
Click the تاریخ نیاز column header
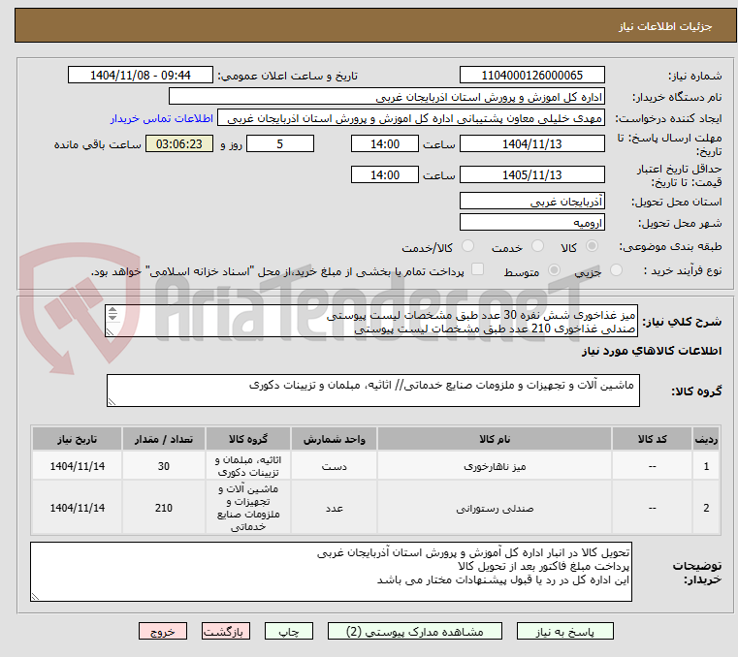[78, 439]
